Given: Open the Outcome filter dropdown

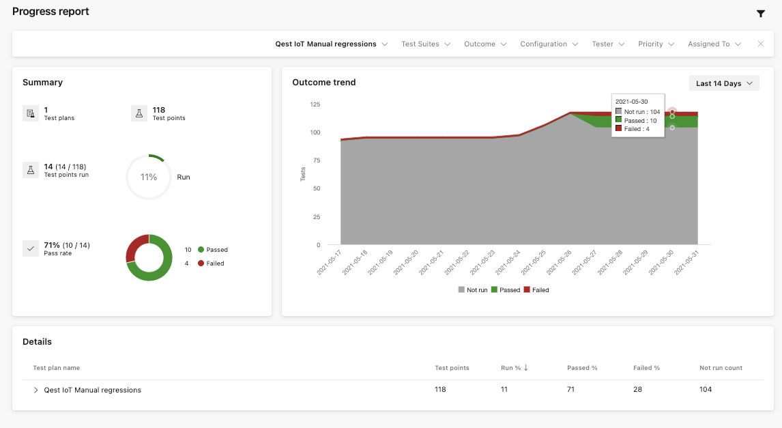Looking at the screenshot, I should (x=485, y=44).
